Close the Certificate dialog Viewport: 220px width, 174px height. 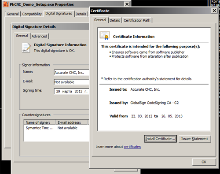214,11
